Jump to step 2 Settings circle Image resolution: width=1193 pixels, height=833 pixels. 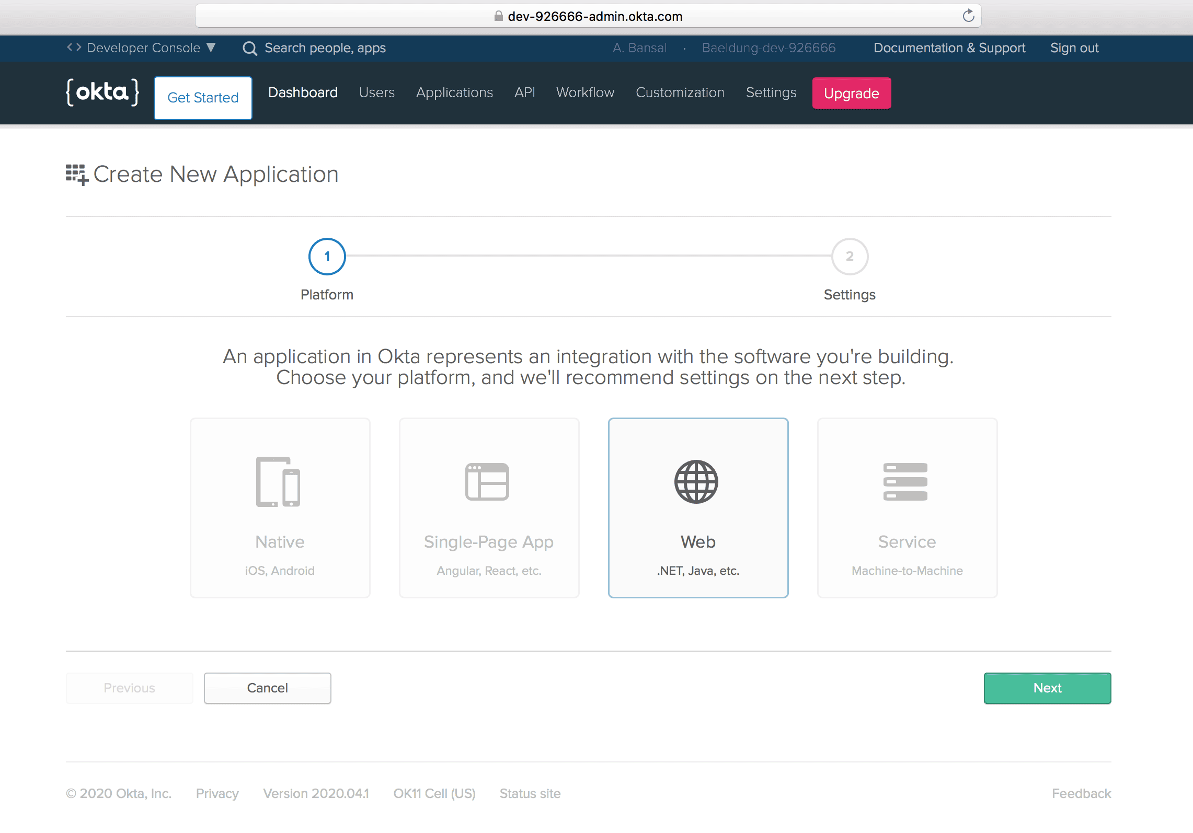click(850, 257)
